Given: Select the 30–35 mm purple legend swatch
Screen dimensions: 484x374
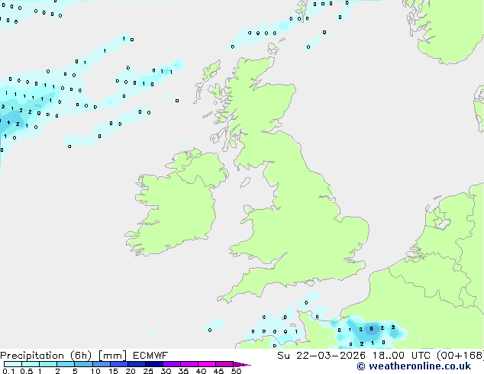Looking at the screenshot, I should [x=172, y=364].
